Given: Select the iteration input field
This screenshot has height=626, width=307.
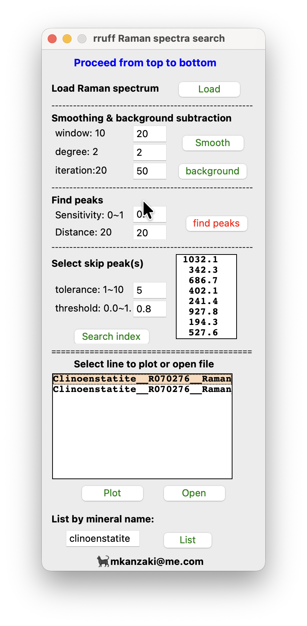Looking at the screenshot, I should pyautogui.click(x=149, y=171).
